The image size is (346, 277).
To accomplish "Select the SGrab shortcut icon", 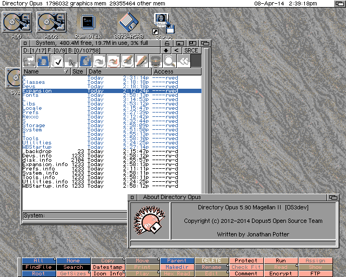I will pos(164,24).
